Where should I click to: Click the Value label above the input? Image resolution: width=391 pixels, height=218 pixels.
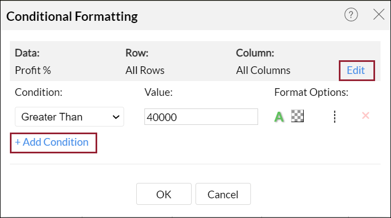pos(159,93)
